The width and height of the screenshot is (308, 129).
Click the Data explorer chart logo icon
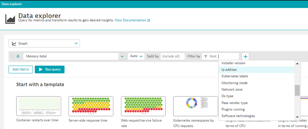(10, 18)
